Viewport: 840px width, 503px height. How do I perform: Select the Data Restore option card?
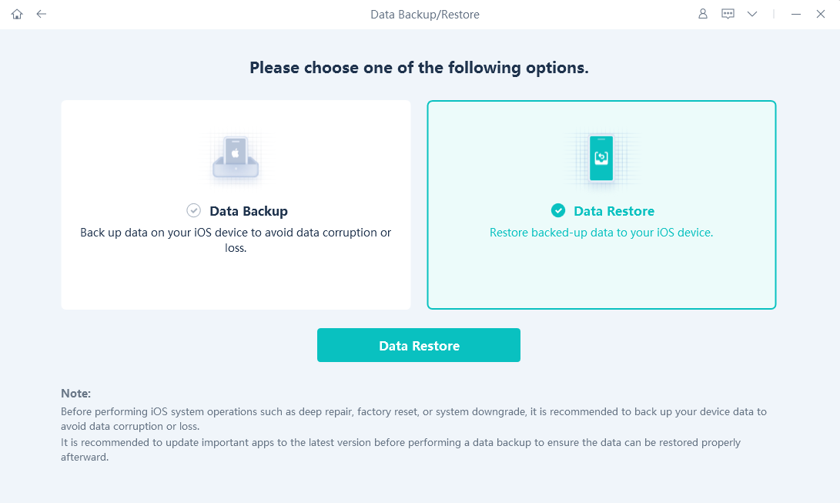[x=601, y=205]
